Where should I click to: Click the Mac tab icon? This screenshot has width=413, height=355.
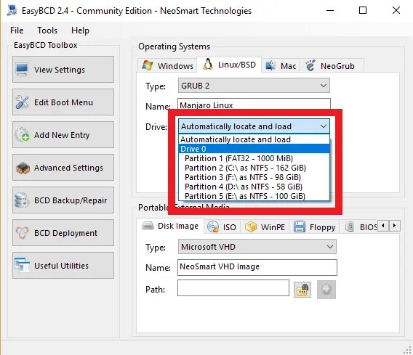pyautogui.click(x=270, y=65)
